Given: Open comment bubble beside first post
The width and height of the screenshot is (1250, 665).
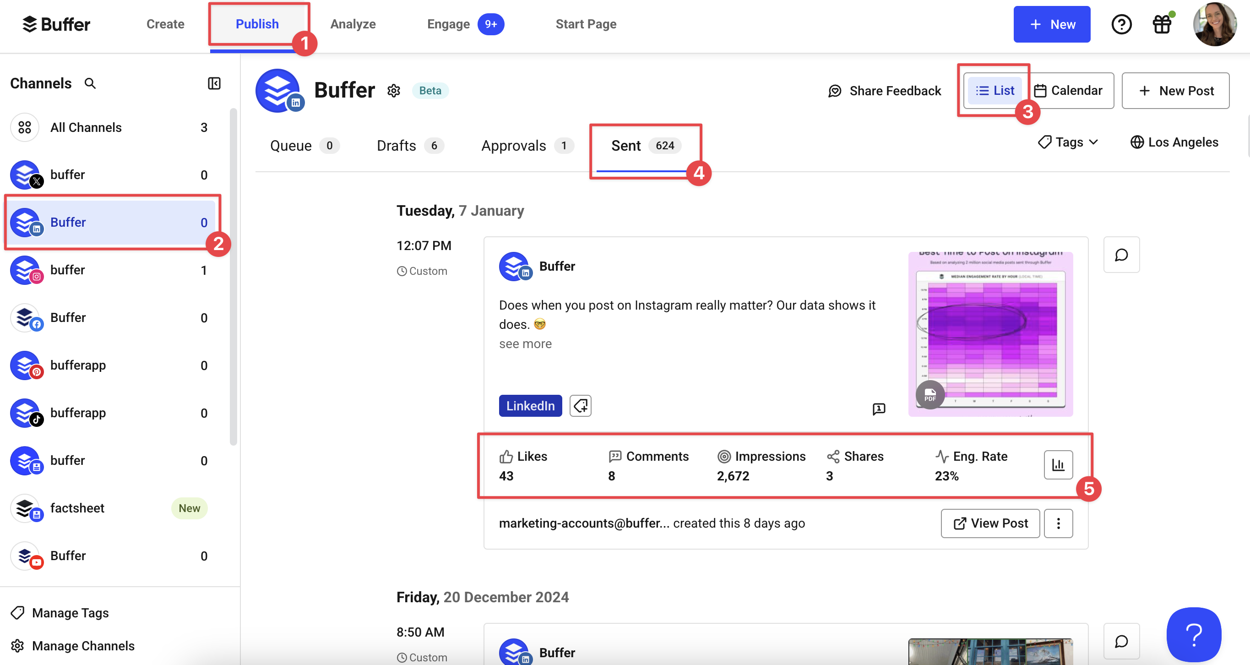Looking at the screenshot, I should tap(1121, 255).
